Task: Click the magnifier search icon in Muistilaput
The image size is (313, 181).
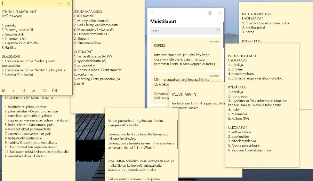Action: [x=218, y=31]
